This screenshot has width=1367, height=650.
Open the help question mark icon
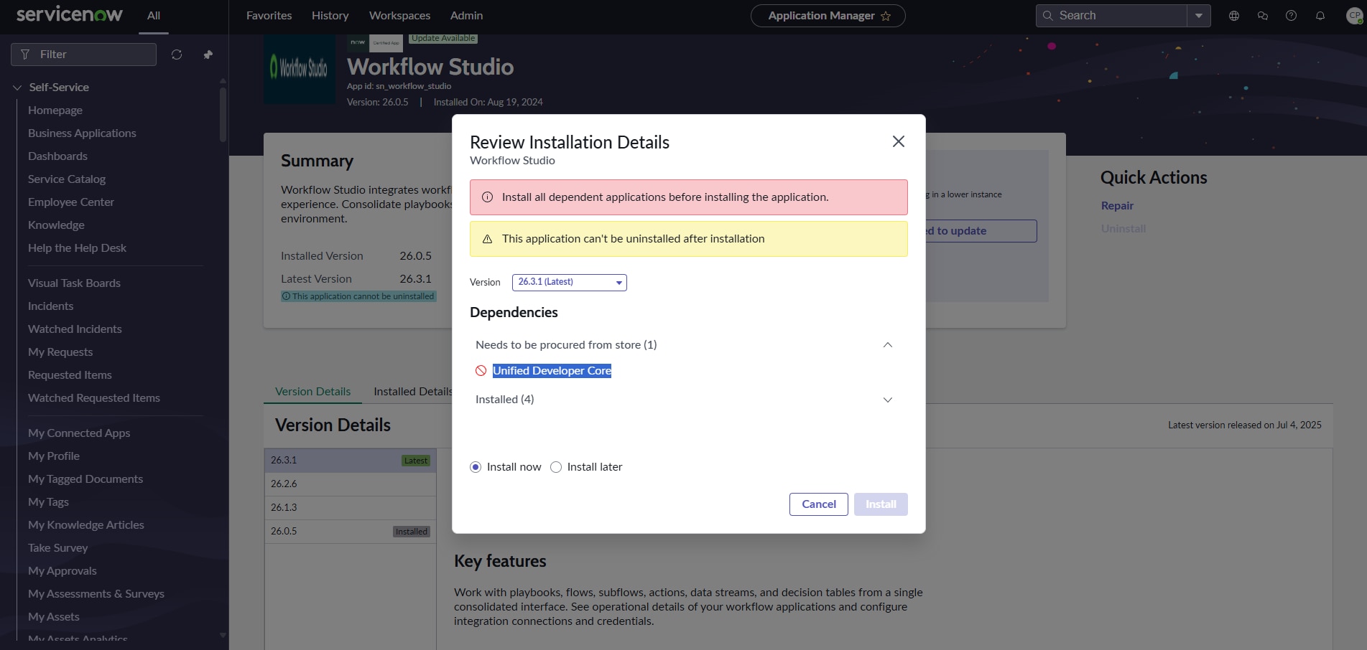point(1291,16)
